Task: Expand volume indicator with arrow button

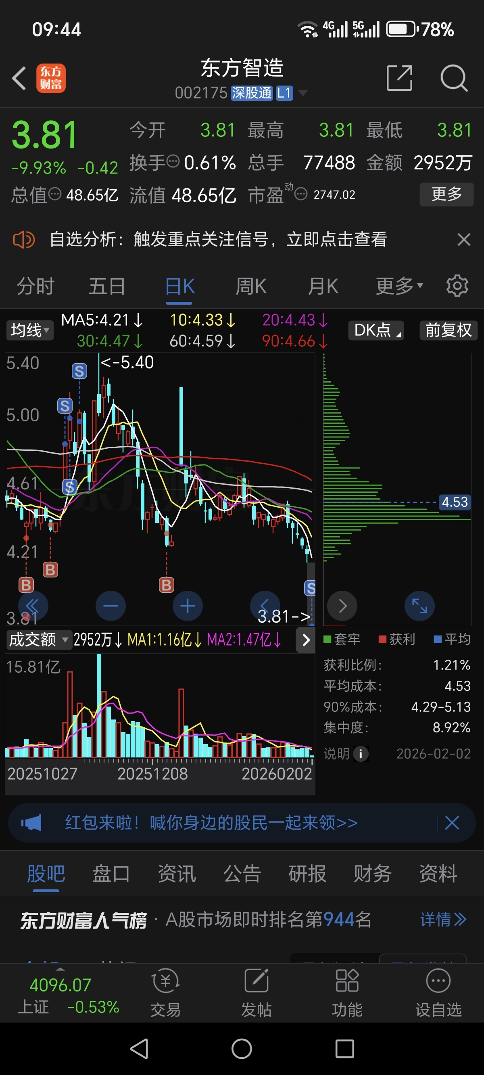Action: 306,640
